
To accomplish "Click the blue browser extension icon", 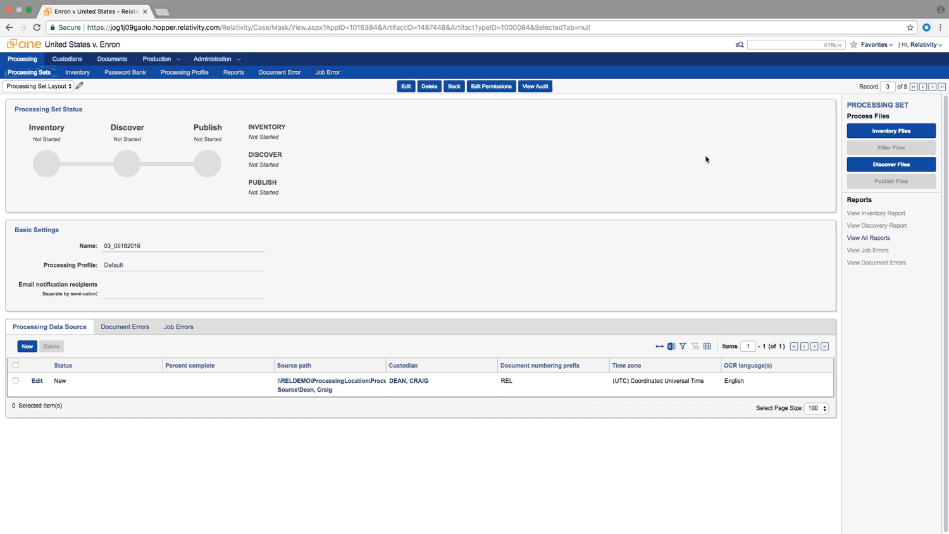I will pos(926,28).
